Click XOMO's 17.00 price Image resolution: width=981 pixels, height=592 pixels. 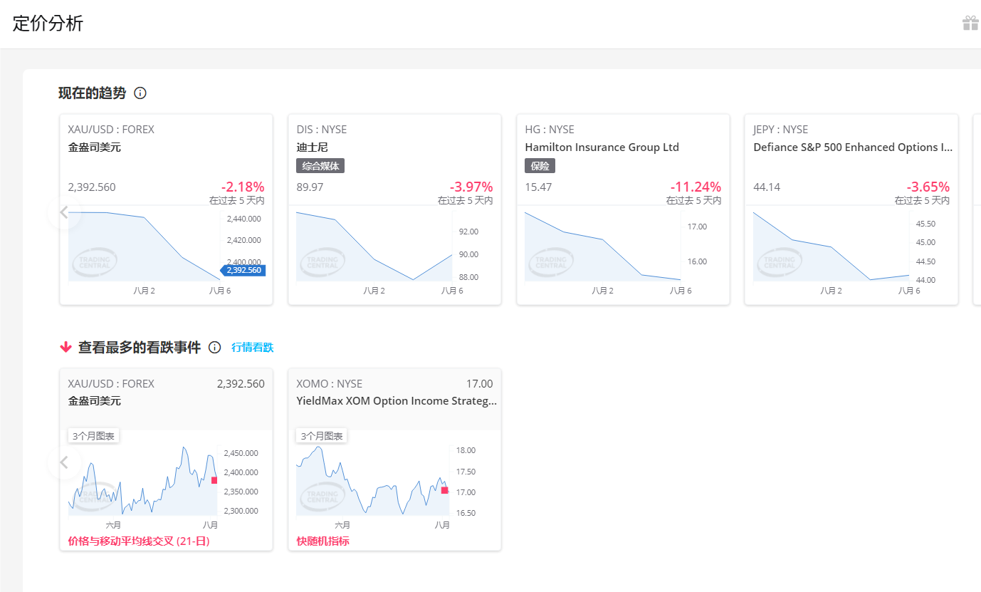coord(479,384)
